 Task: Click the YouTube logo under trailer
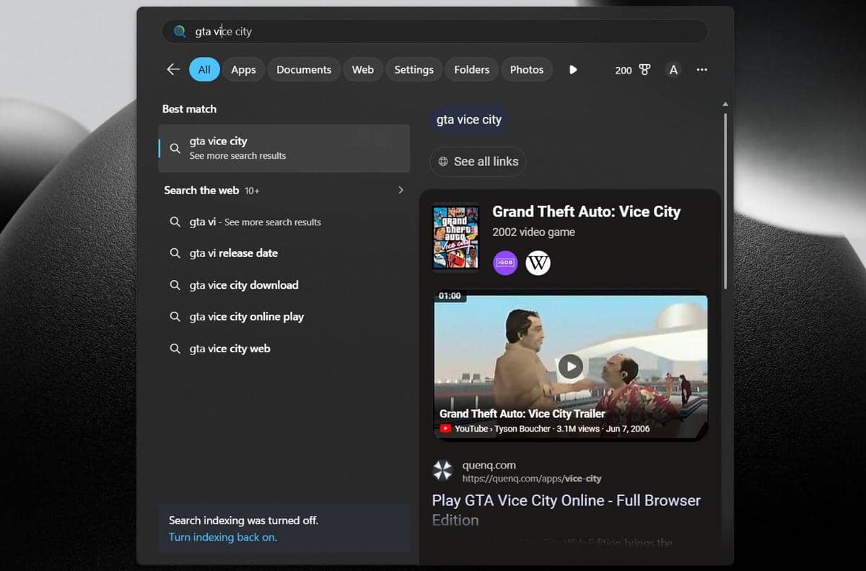click(x=446, y=429)
